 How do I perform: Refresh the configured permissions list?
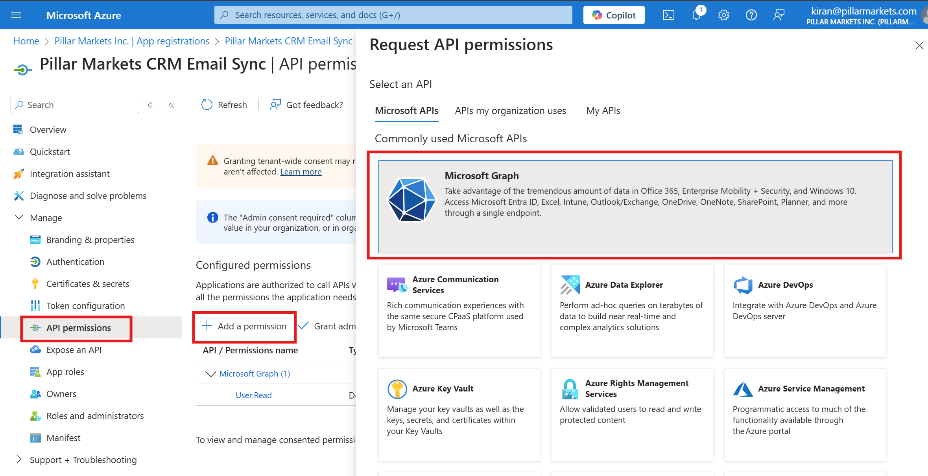pos(223,105)
